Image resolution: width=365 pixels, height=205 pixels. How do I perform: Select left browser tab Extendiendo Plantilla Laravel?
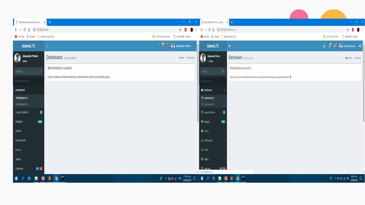tap(30, 22)
